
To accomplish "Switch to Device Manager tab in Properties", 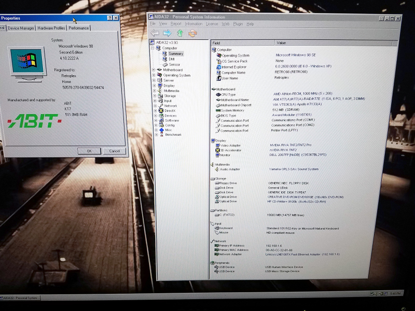I will 21,28.
